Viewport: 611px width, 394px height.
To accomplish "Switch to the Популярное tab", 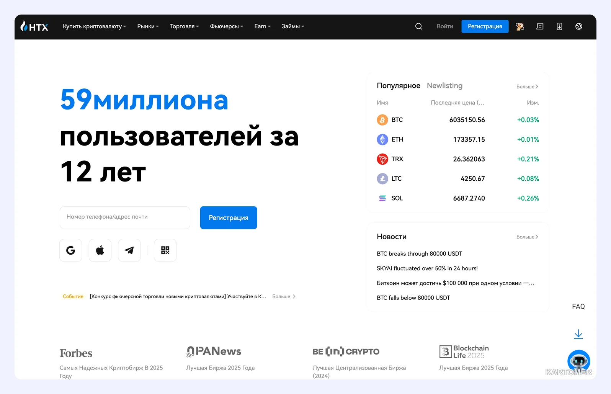I will pos(399,86).
